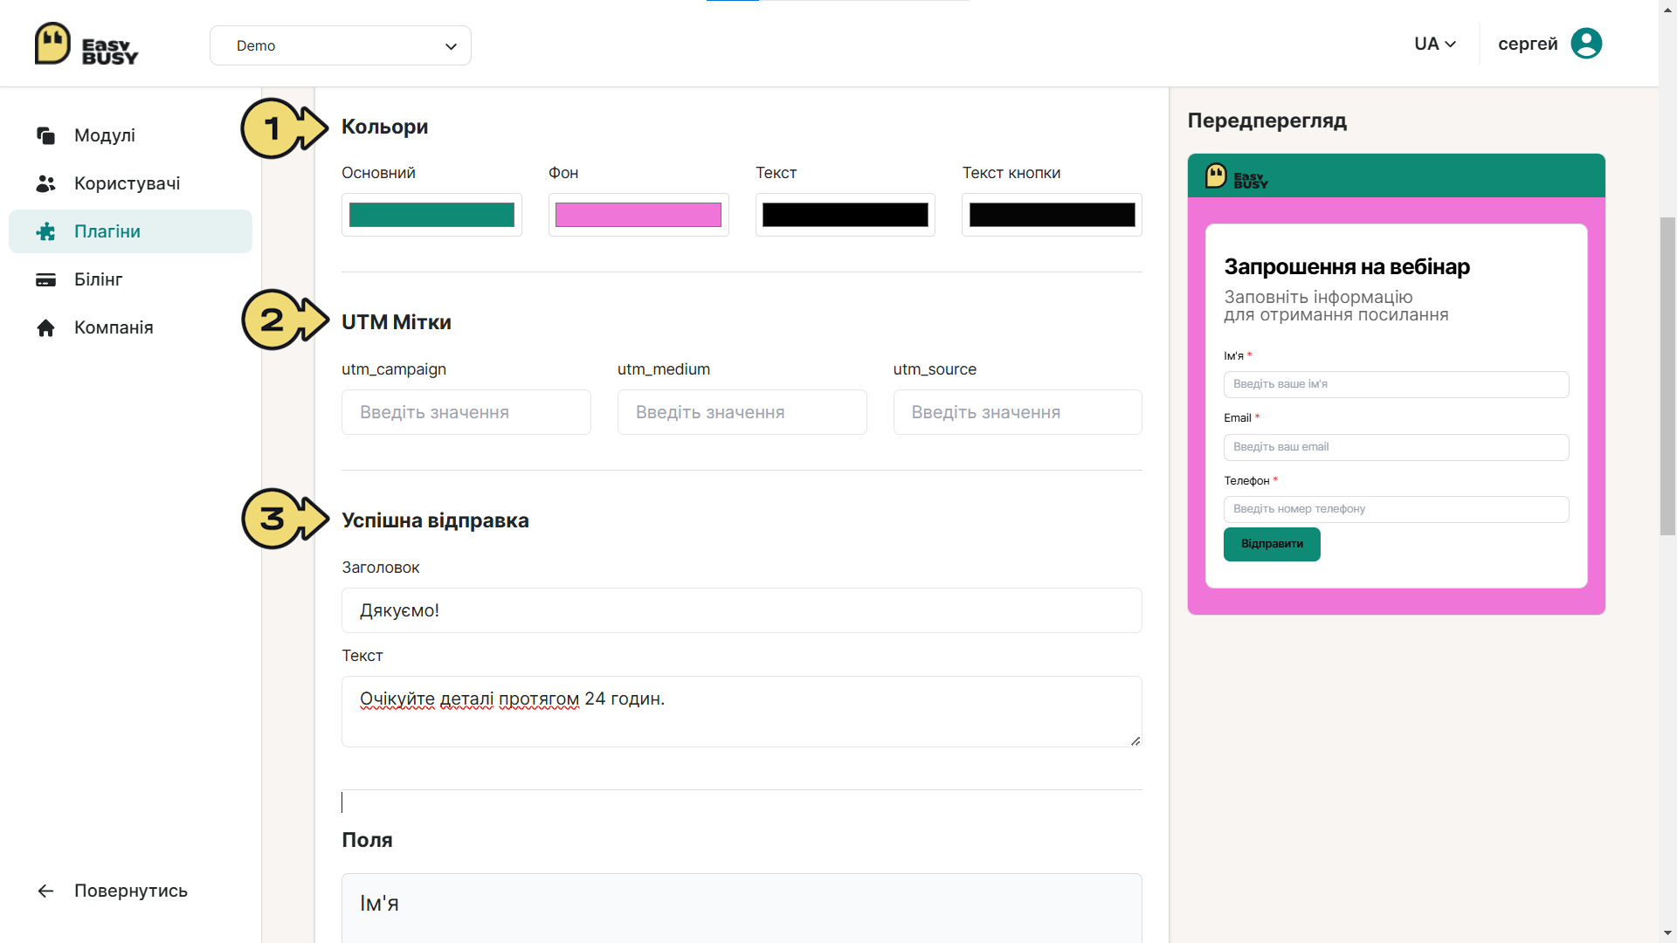Click the Компанія house icon
Image resolution: width=1677 pixels, height=943 pixels.
46,327
